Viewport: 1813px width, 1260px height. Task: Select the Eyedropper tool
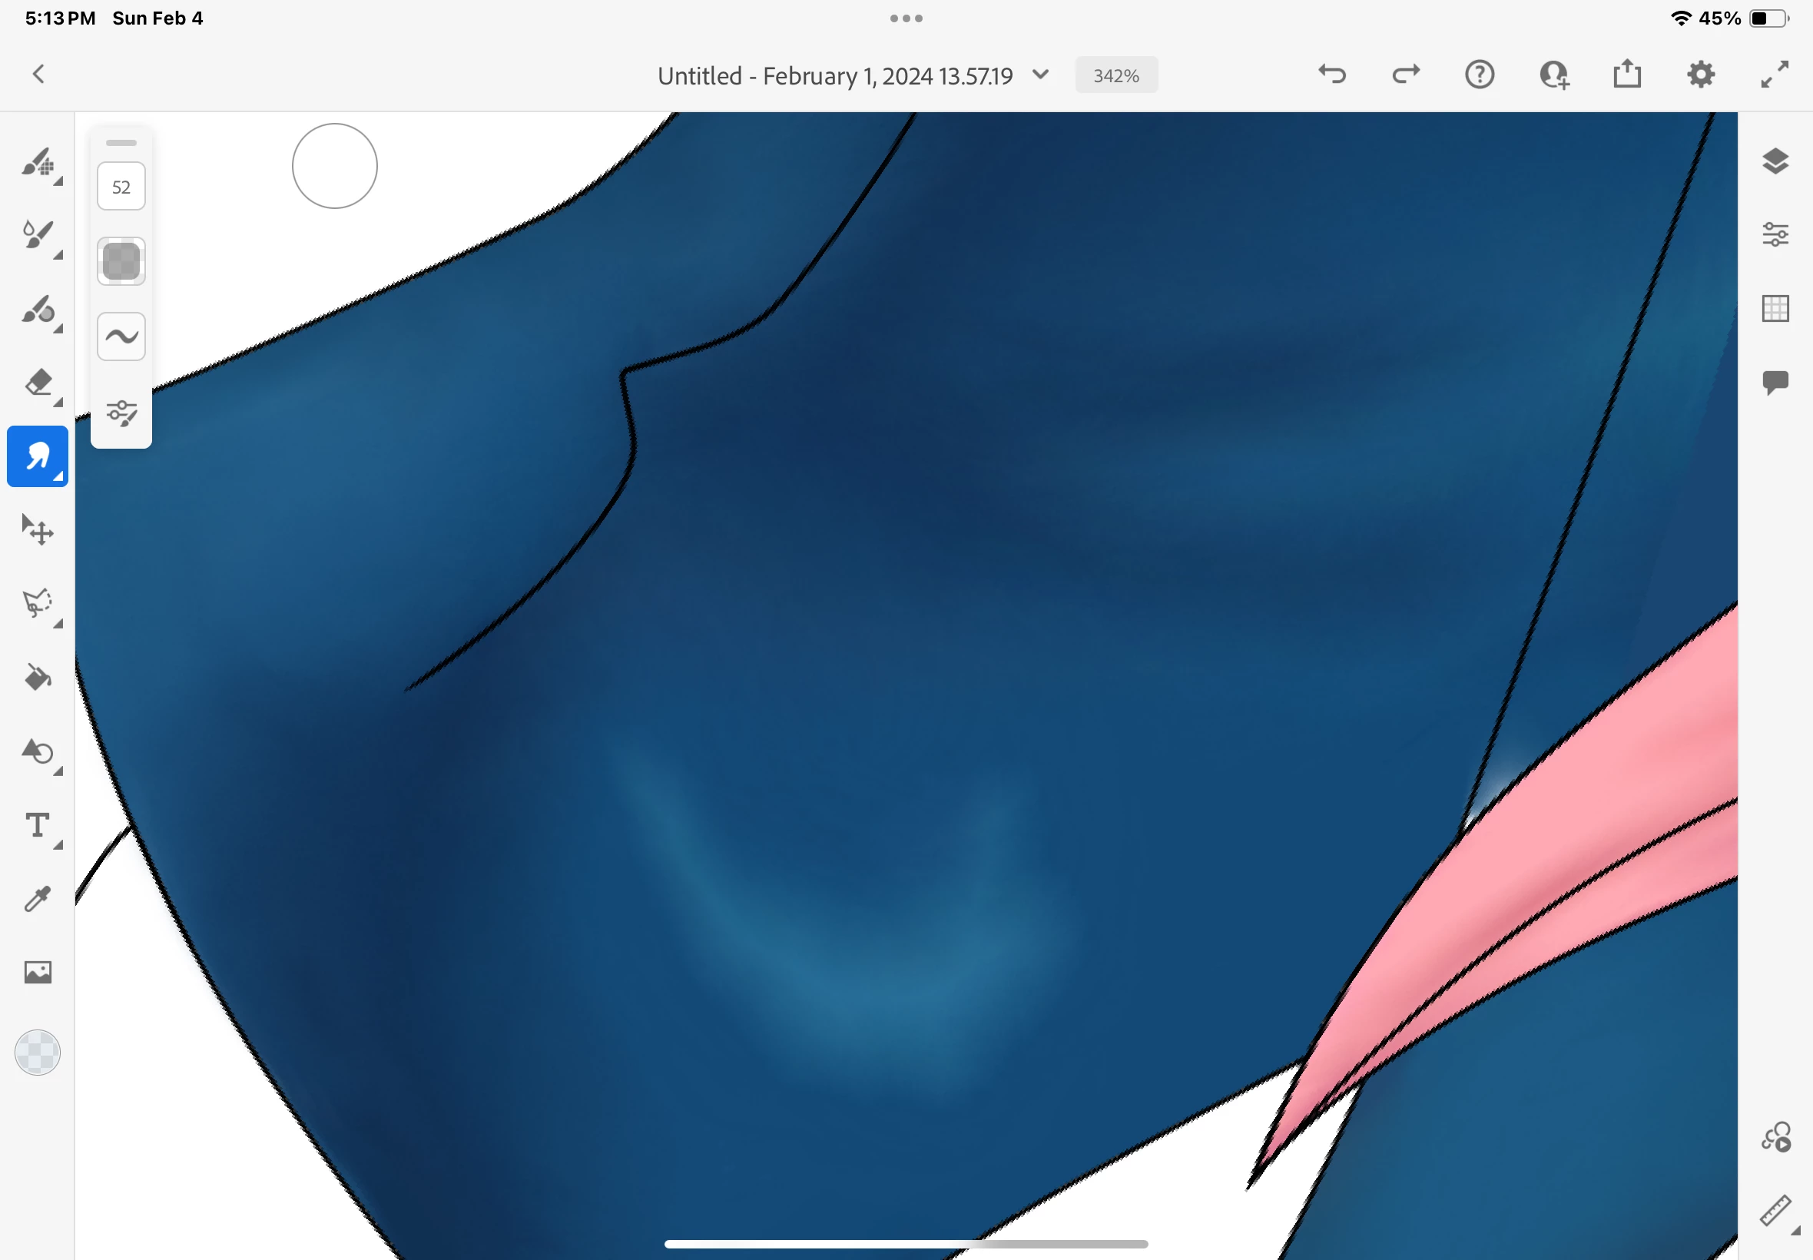tap(37, 898)
